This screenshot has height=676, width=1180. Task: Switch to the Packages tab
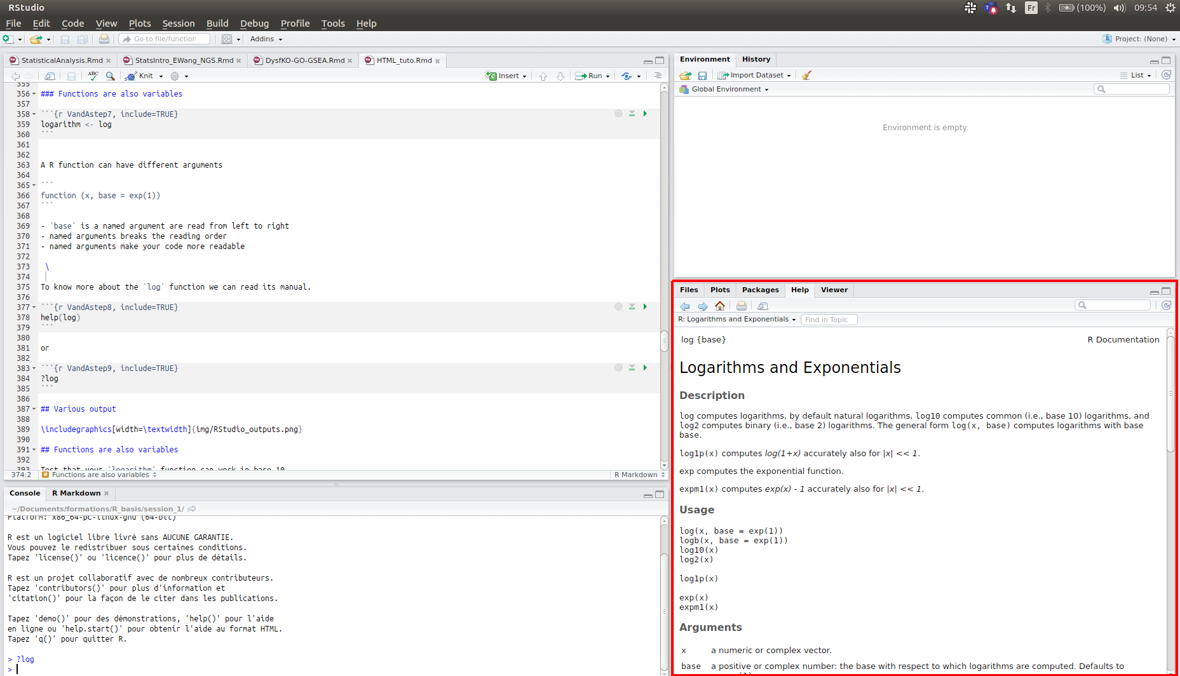pos(760,290)
